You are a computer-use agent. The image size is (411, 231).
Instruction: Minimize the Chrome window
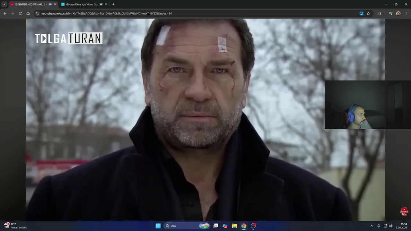[386, 4]
